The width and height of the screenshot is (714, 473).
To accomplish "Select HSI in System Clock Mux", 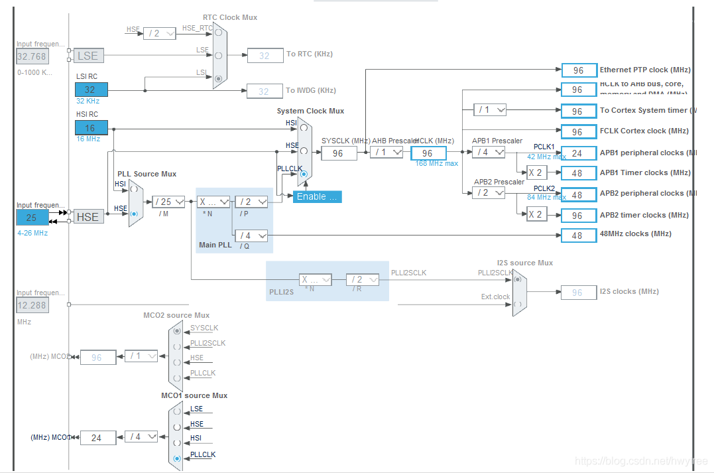I will (x=304, y=128).
